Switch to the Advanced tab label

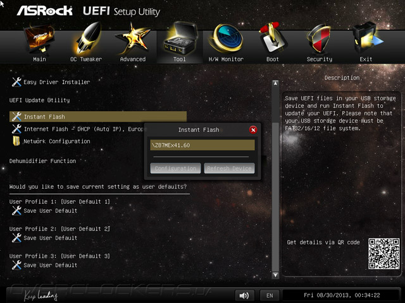133,59
